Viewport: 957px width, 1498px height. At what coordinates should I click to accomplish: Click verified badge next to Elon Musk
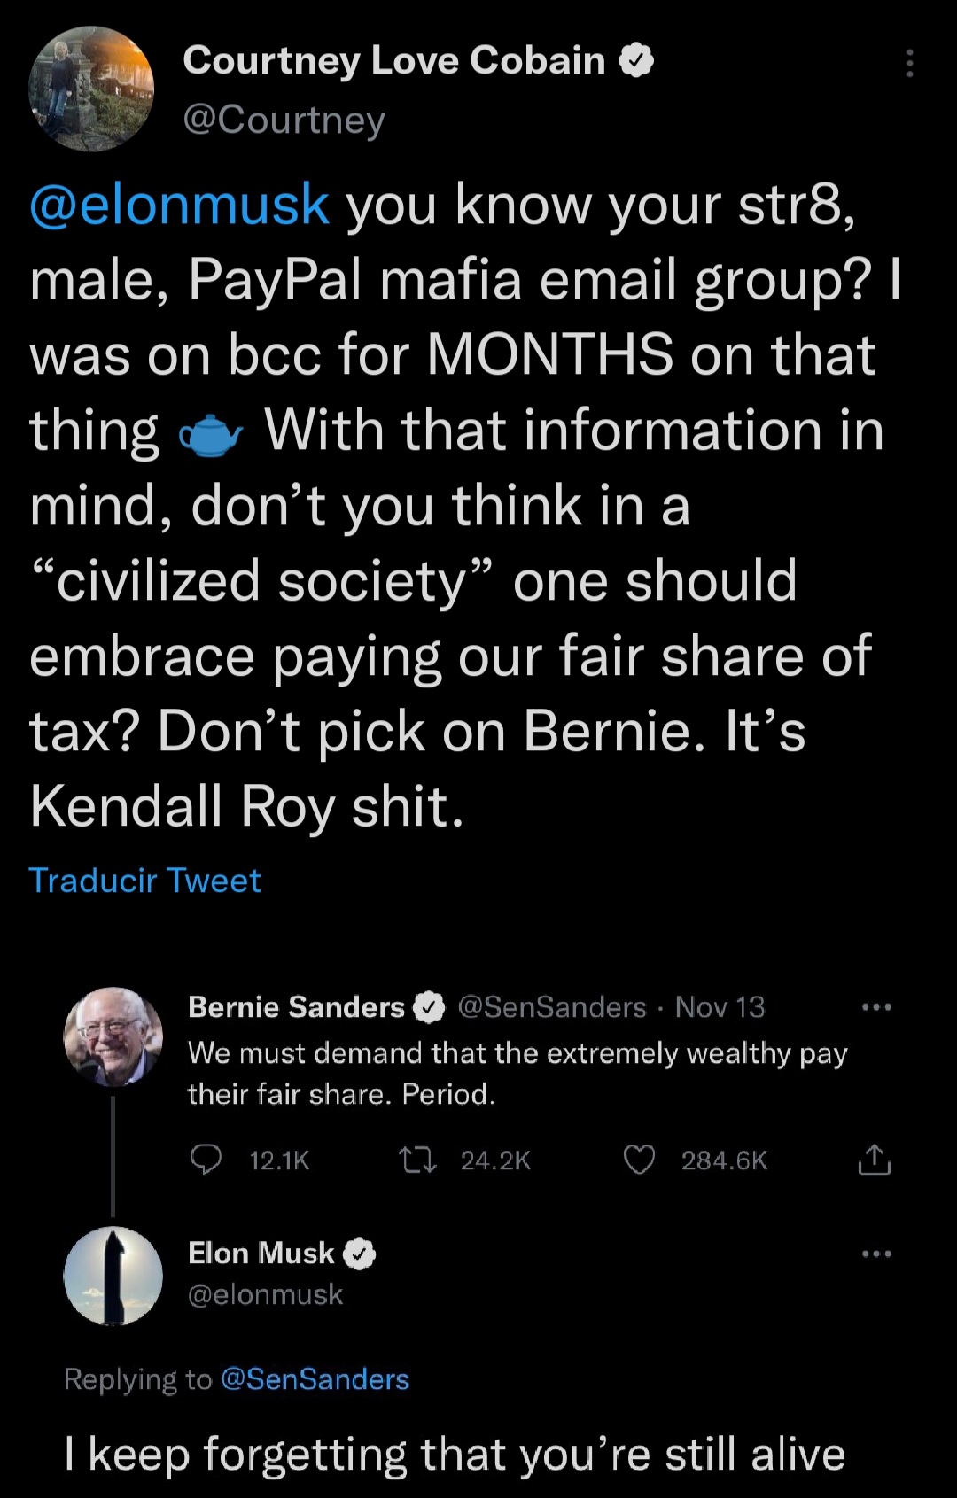[359, 1254]
